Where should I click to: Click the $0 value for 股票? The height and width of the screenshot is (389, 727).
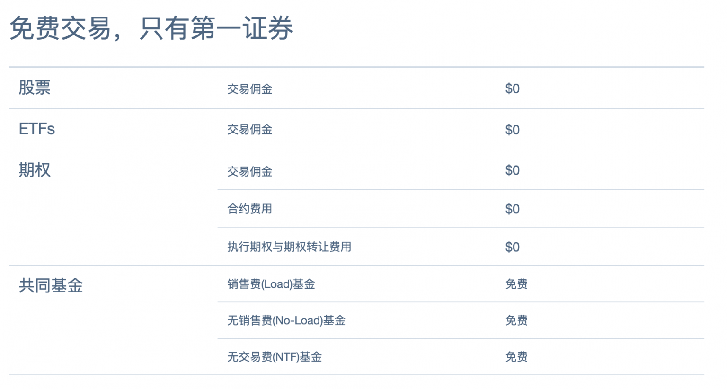(x=512, y=88)
